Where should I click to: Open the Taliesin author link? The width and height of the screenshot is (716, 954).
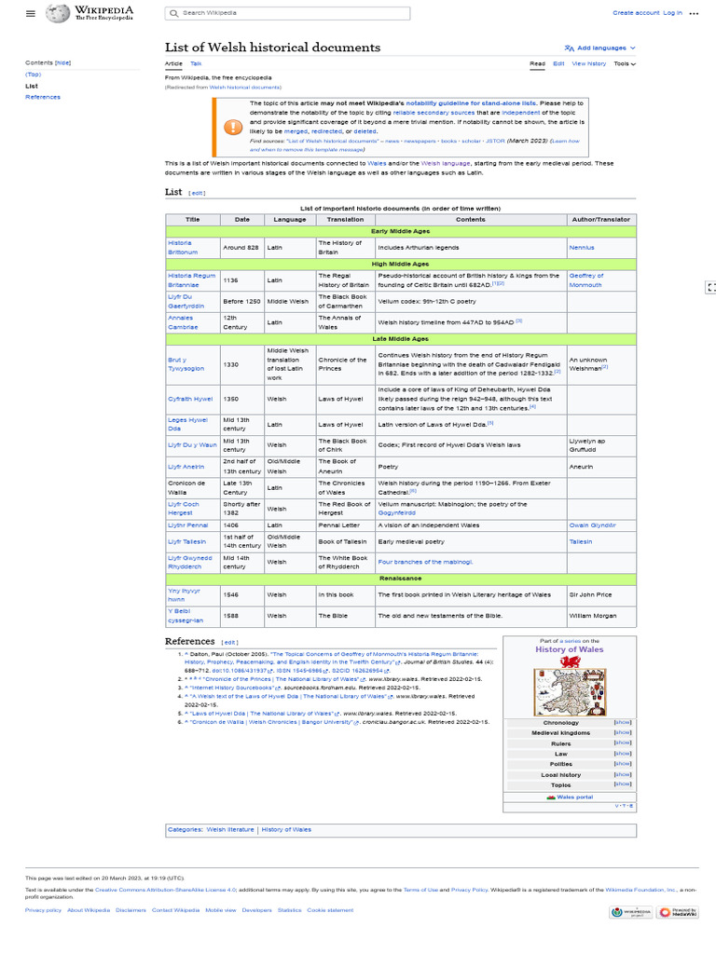coord(580,541)
